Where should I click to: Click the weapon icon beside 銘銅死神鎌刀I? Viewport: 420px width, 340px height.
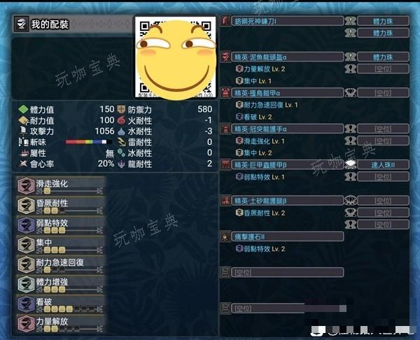pos(225,21)
